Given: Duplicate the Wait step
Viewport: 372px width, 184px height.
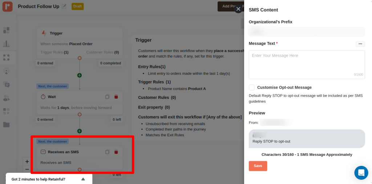Looking at the screenshot, I should point(107,97).
